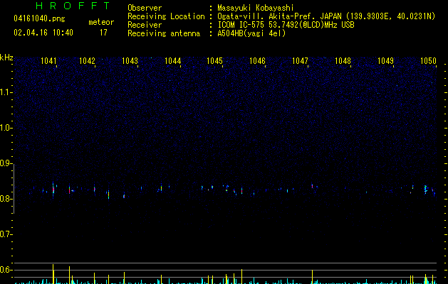Viewport: 448px width, 284px height.
Task: Click the Receiving antenna label
Action: pos(164,33)
